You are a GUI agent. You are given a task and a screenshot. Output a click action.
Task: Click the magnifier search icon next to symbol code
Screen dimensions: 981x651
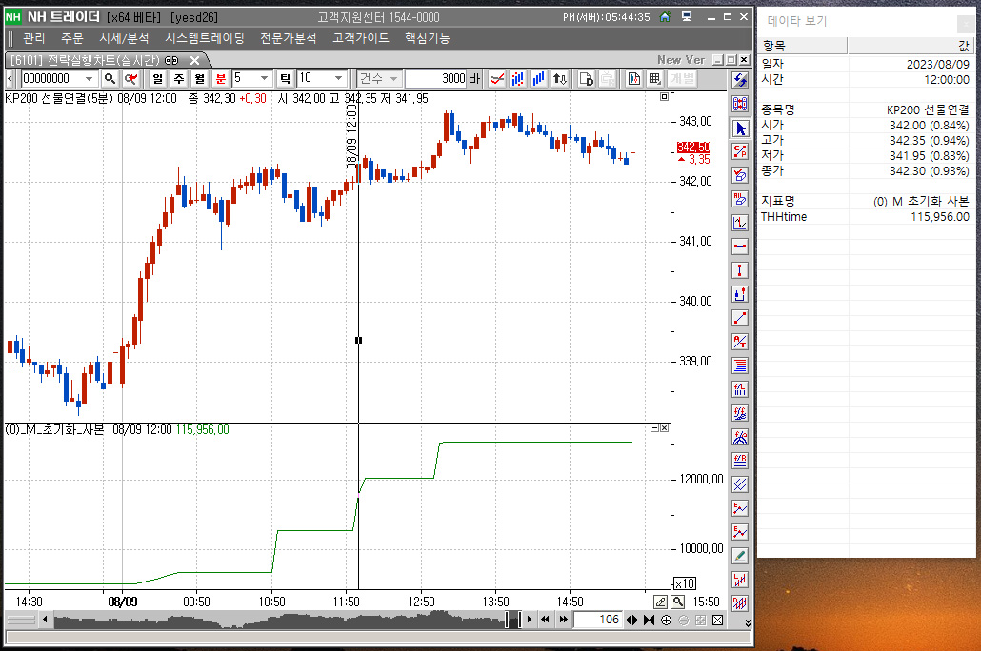110,79
